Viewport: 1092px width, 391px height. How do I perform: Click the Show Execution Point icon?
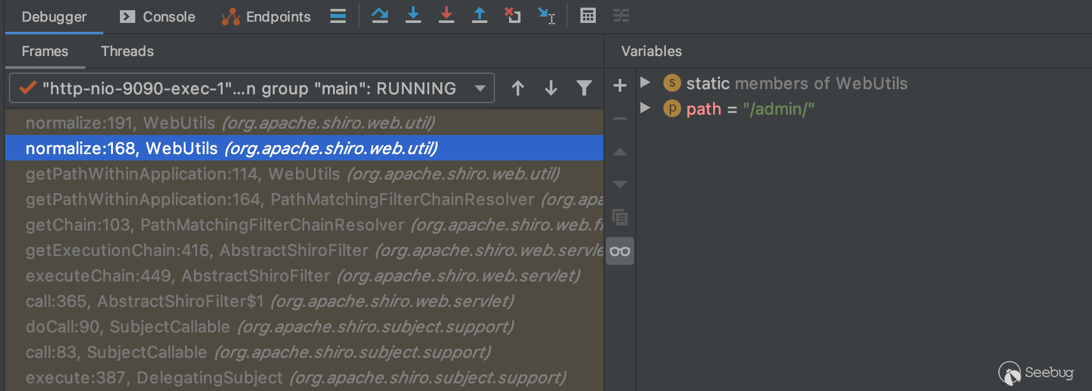(x=338, y=16)
